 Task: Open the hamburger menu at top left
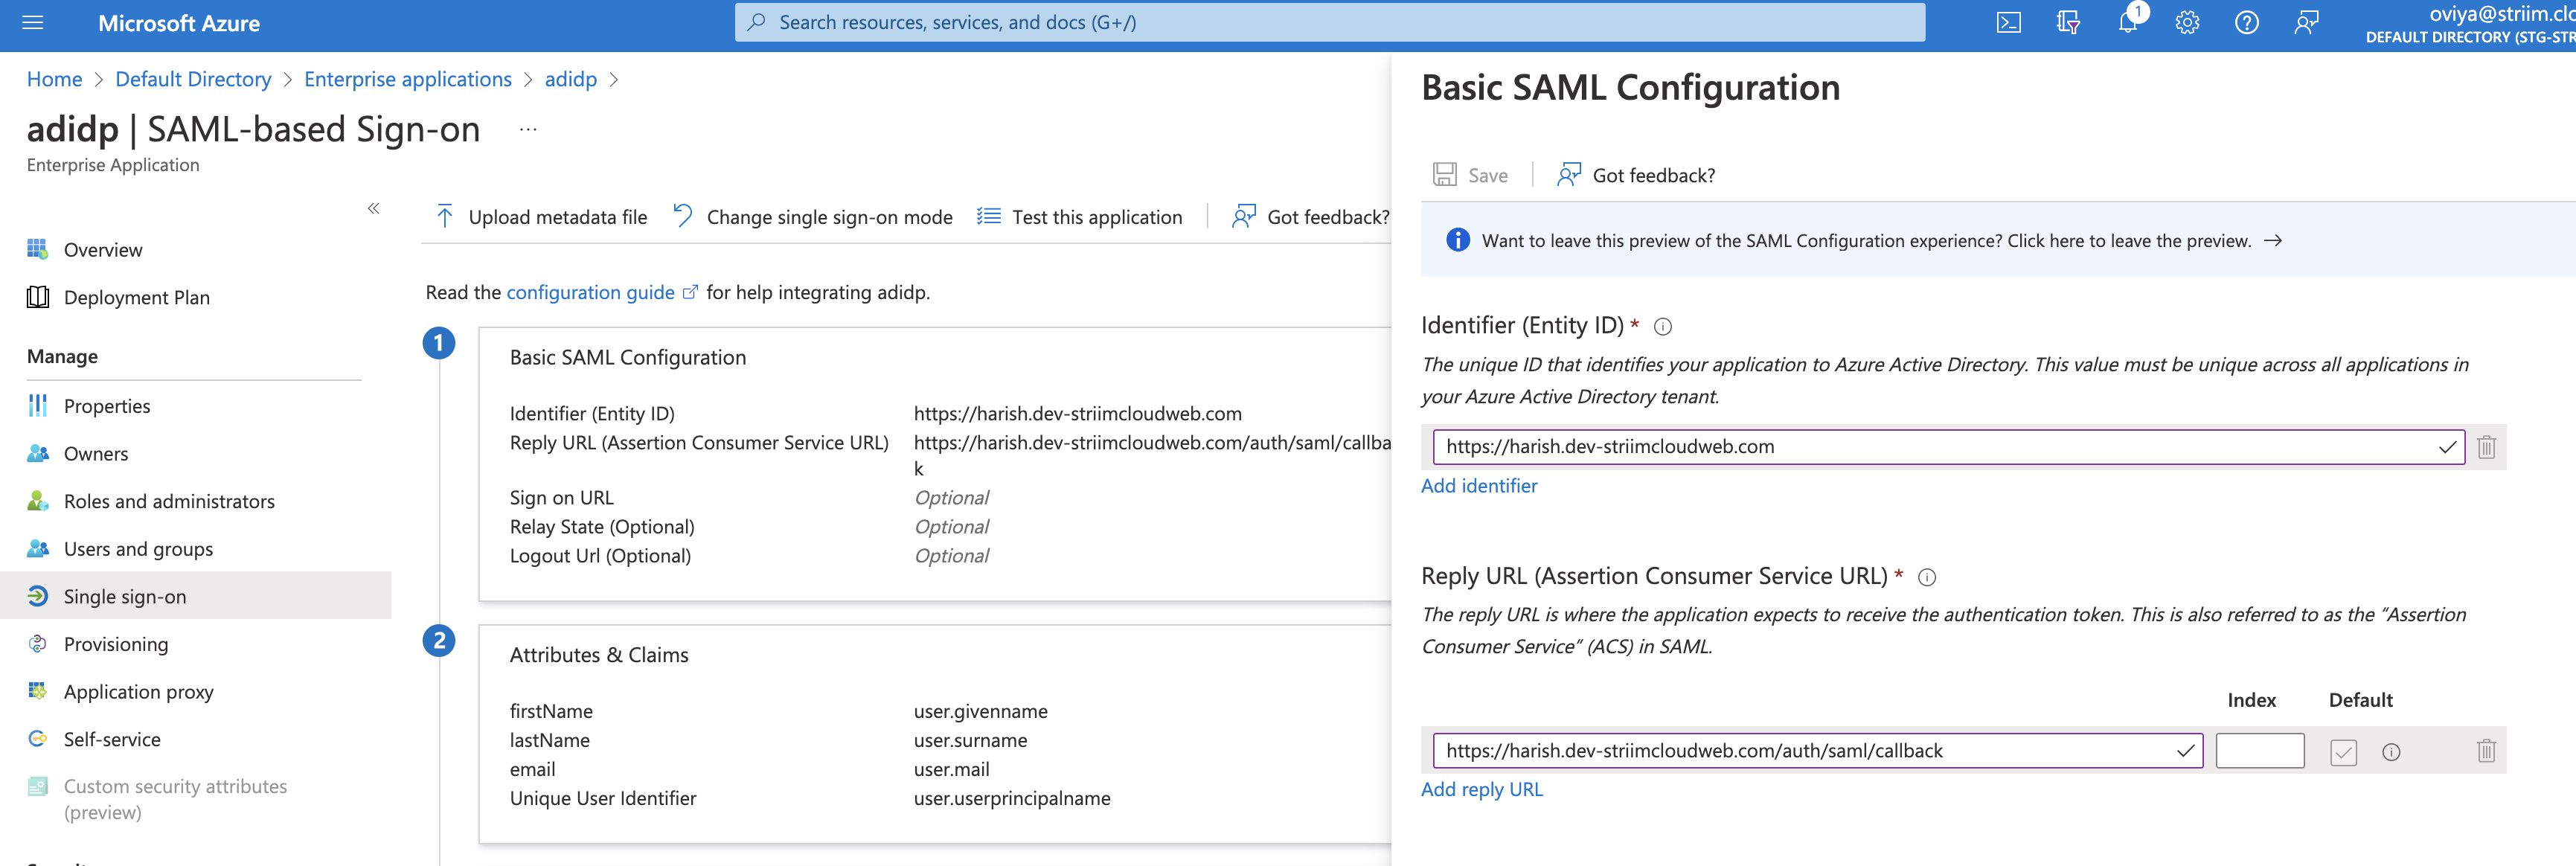coord(32,22)
